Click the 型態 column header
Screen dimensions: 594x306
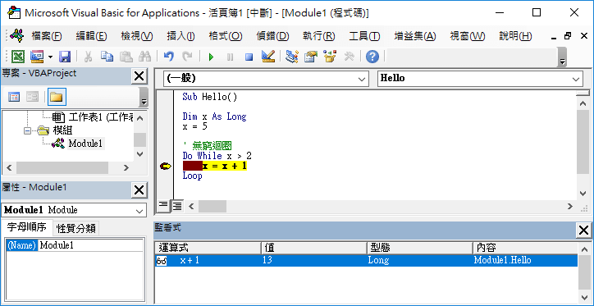(x=420, y=248)
